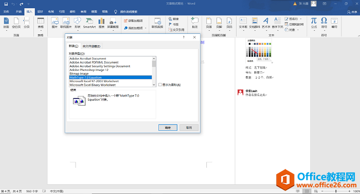Click OK (确定) in the Object dialog

click(x=168, y=128)
